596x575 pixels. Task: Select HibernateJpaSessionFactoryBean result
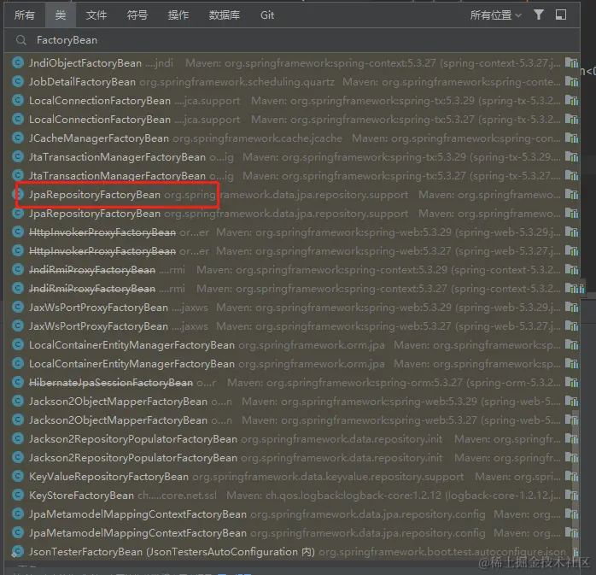(x=292, y=383)
